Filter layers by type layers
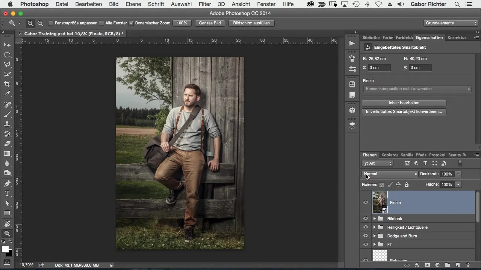 coord(425,163)
